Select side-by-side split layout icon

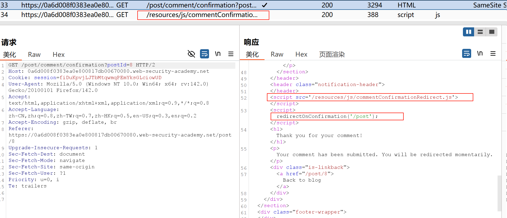pos(468,32)
